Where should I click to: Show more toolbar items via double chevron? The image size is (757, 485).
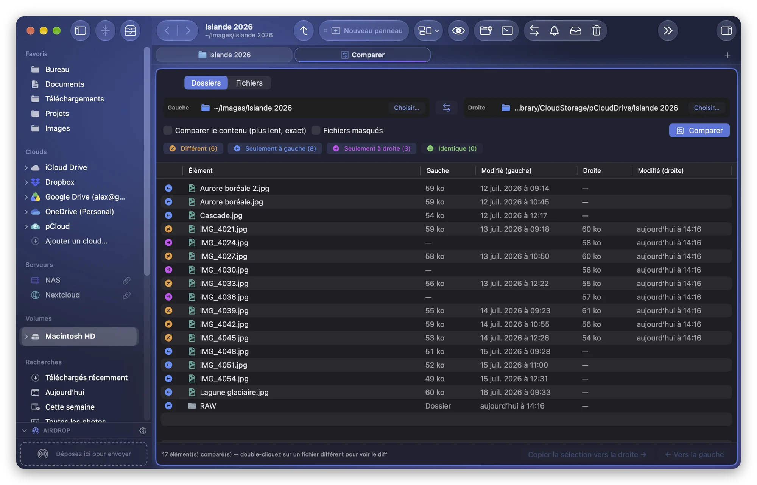(668, 31)
